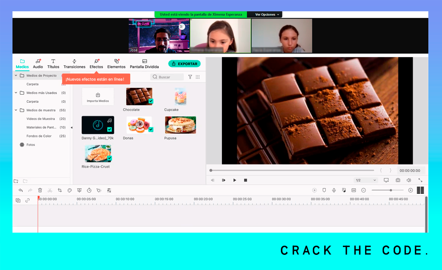Open the audio mixer icon
Screen dimensions: 442x270
click(344, 190)
